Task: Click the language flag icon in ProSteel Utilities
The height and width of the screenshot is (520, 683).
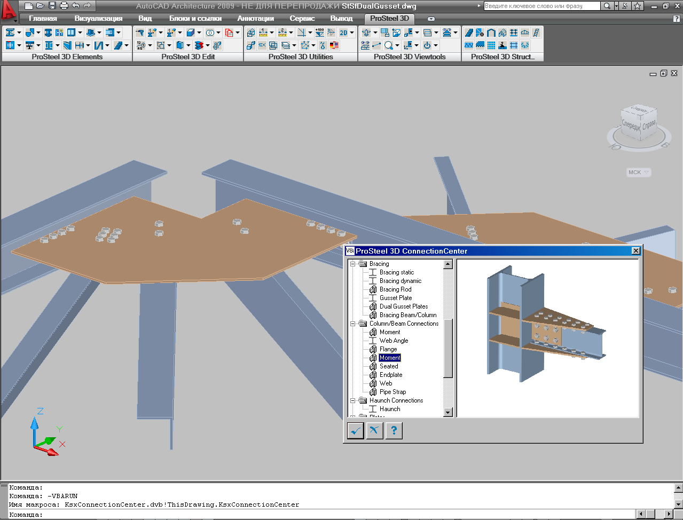Action: [334, 45]
